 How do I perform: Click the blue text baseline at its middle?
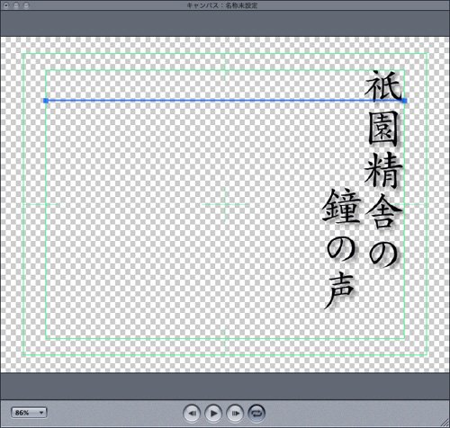point(225,101)
